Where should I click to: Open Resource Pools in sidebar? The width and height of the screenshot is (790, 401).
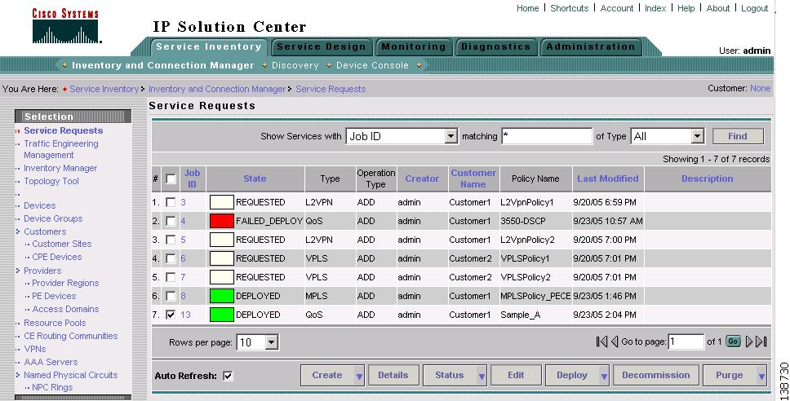55,323
